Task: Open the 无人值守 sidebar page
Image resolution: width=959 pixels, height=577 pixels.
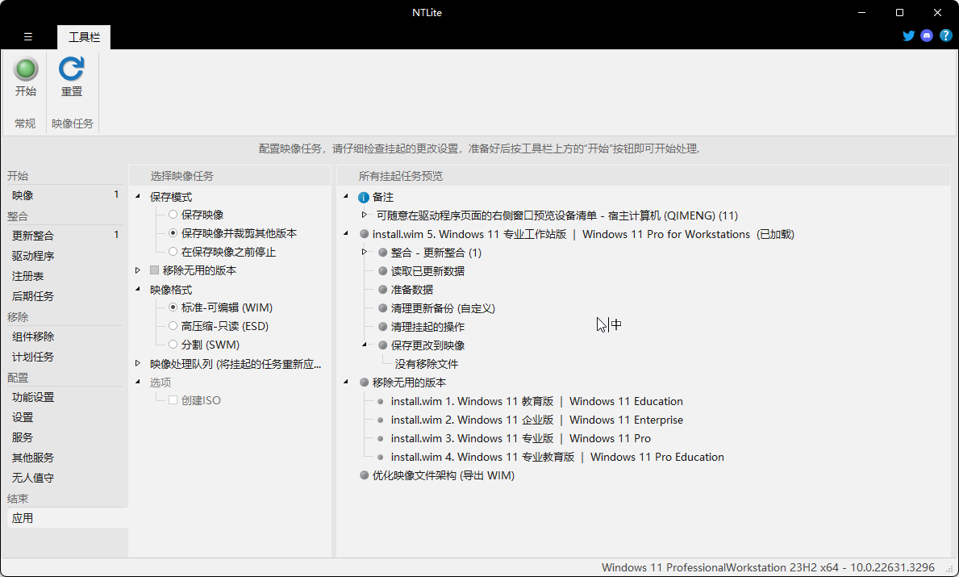Action: tap(65, 478)
